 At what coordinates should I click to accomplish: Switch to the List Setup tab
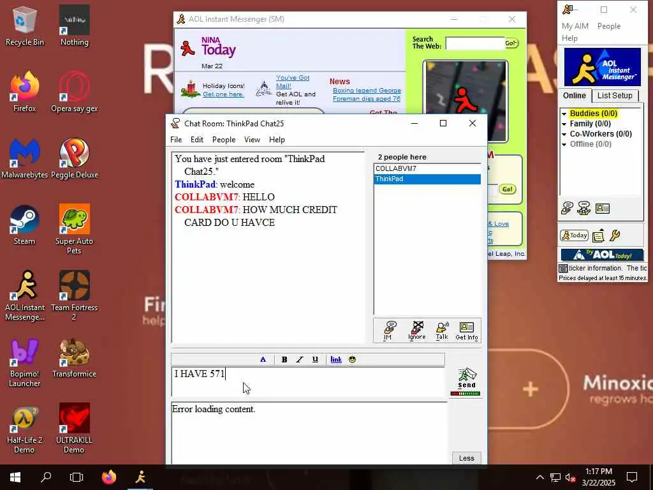pos(615,96)
